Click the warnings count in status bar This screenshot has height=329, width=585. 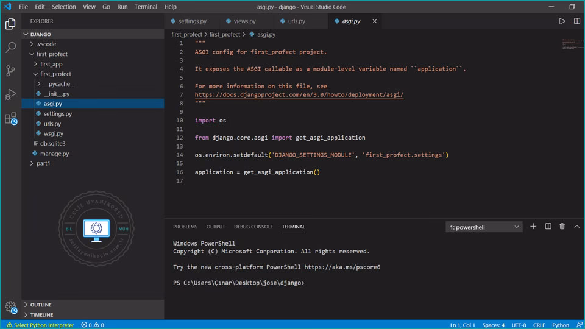point(99,325)
